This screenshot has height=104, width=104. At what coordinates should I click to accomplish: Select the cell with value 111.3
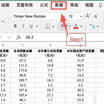point(23,65)
